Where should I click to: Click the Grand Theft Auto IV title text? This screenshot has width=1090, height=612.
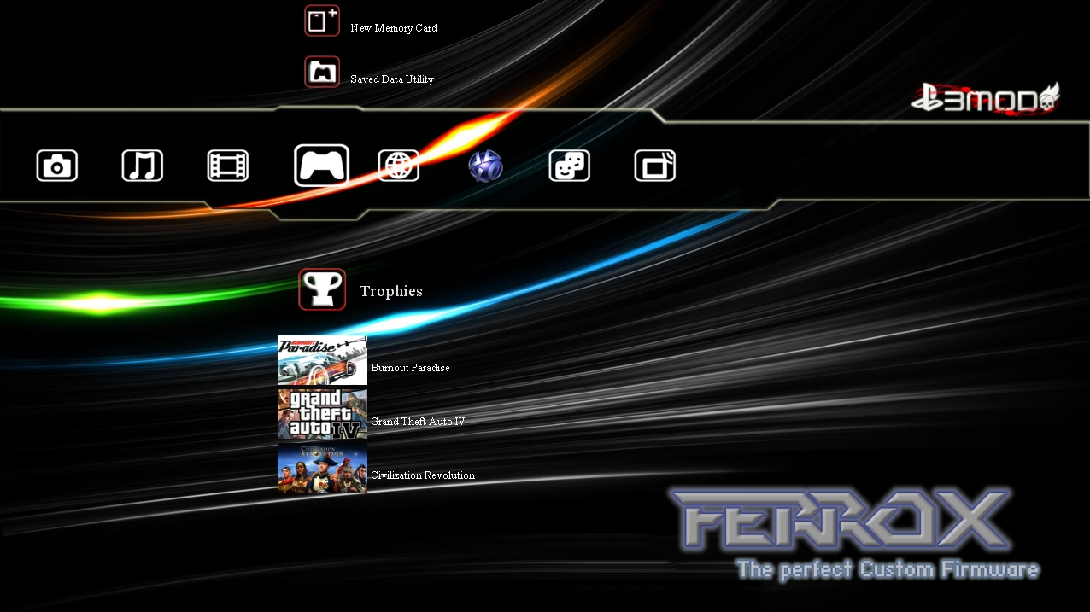[x=418, y=422]
